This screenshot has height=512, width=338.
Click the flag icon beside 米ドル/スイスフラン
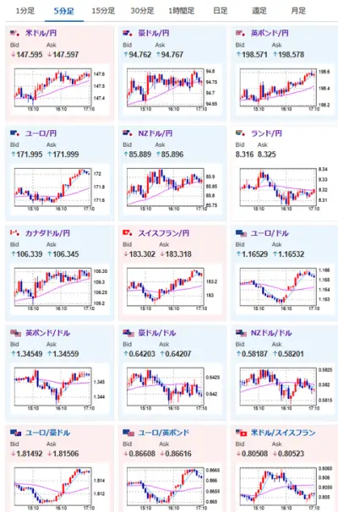[x=241, y=433]
